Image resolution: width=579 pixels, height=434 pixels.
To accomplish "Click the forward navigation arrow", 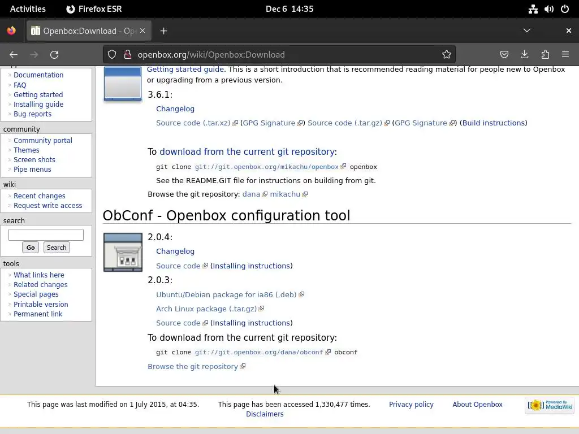I will point(34,55).
